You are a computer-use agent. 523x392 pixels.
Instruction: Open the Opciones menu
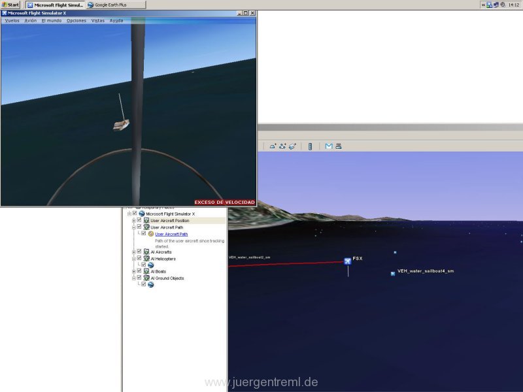click(x=76, y=21)
